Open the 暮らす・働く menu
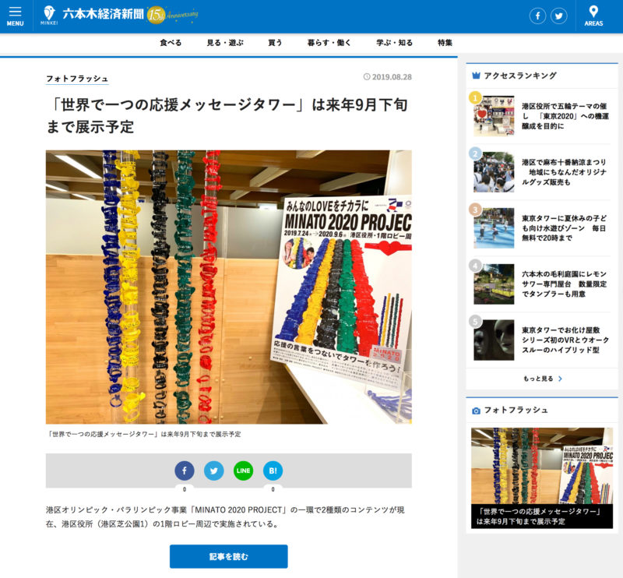623x578 pixels. pos(329,43)
